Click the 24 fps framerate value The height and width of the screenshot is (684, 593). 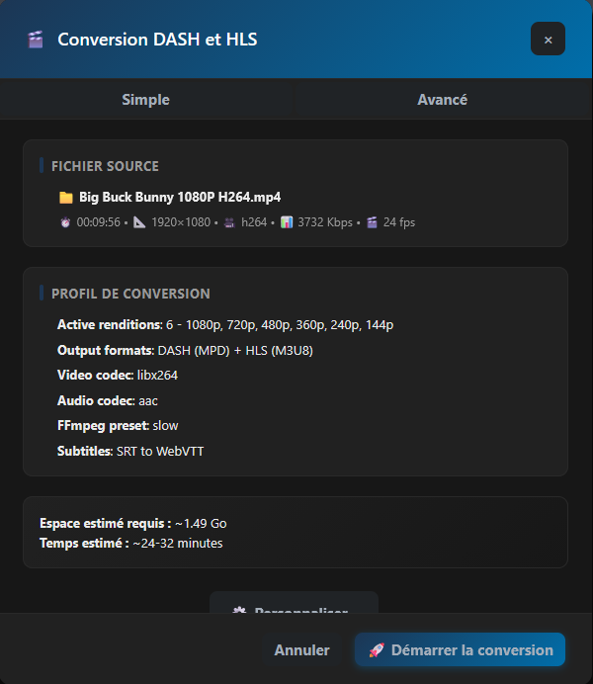(399, 222)
